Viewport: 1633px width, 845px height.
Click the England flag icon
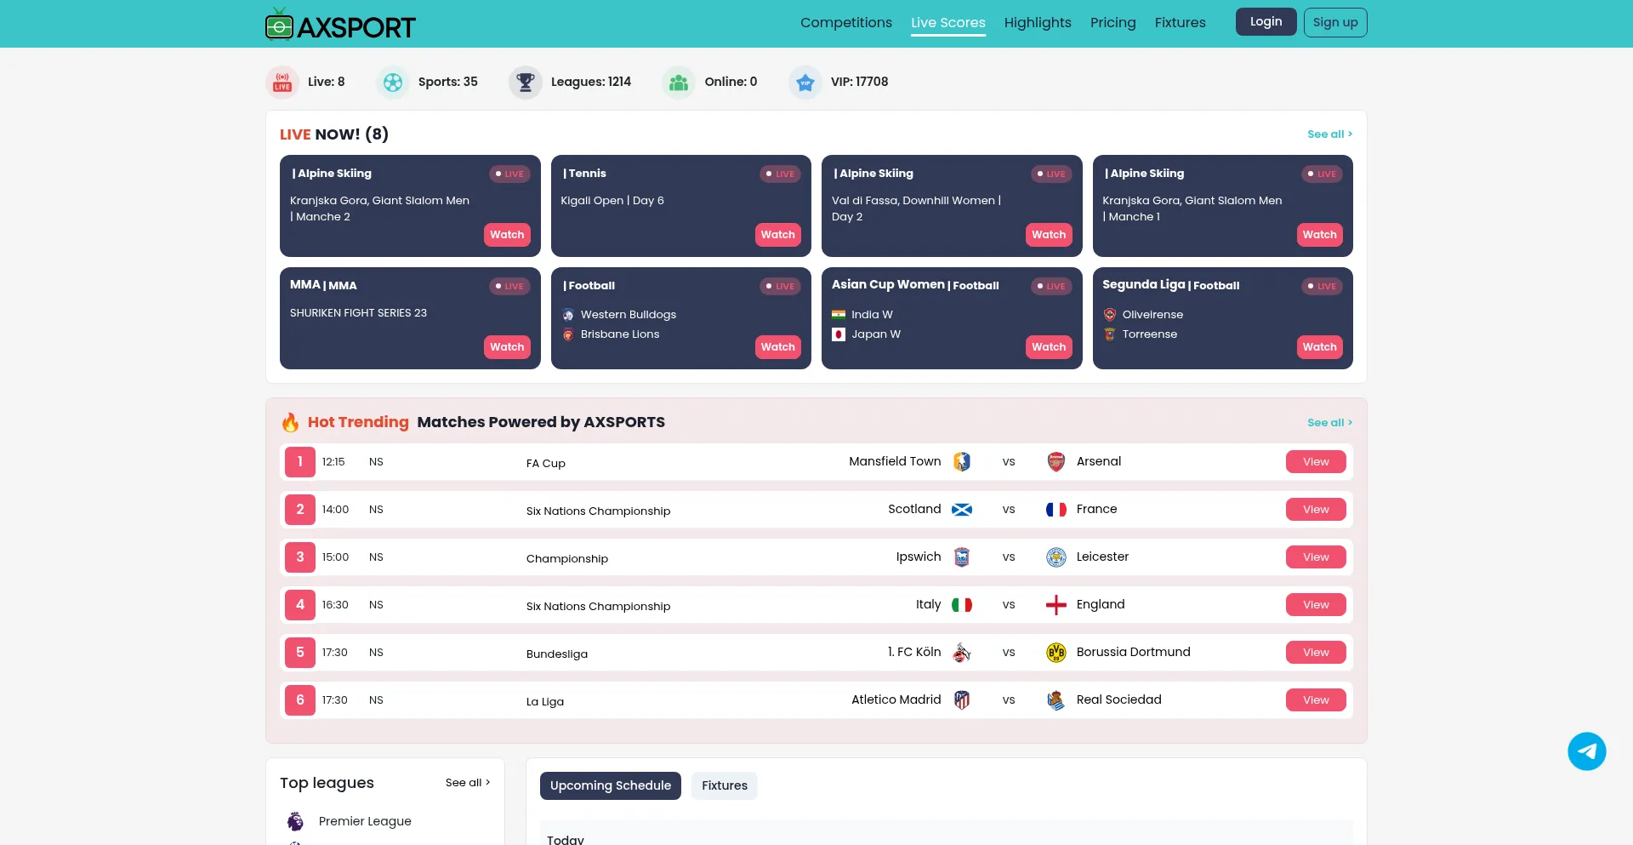(1056, 605)
